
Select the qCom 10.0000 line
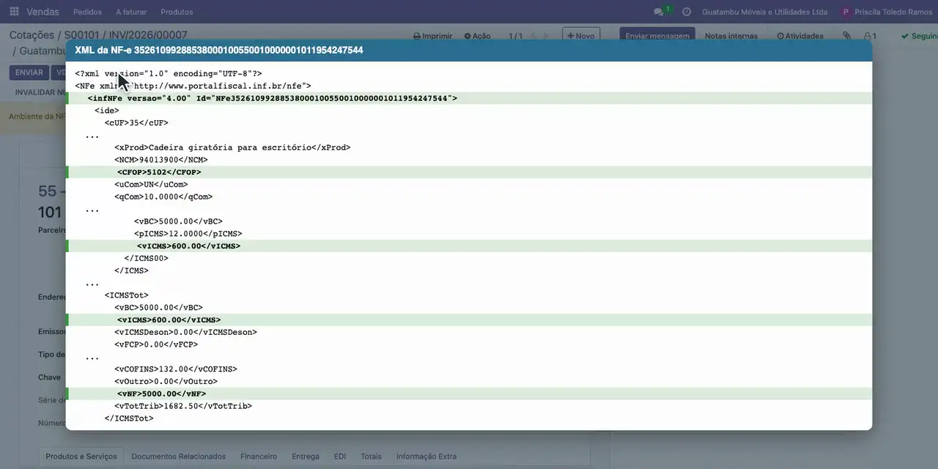(163, 197)
